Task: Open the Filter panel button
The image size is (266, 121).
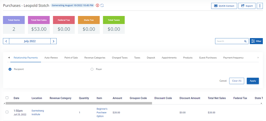Action: point(256,41)
